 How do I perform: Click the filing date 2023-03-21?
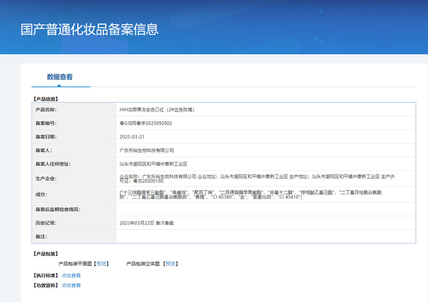(132, 137)
